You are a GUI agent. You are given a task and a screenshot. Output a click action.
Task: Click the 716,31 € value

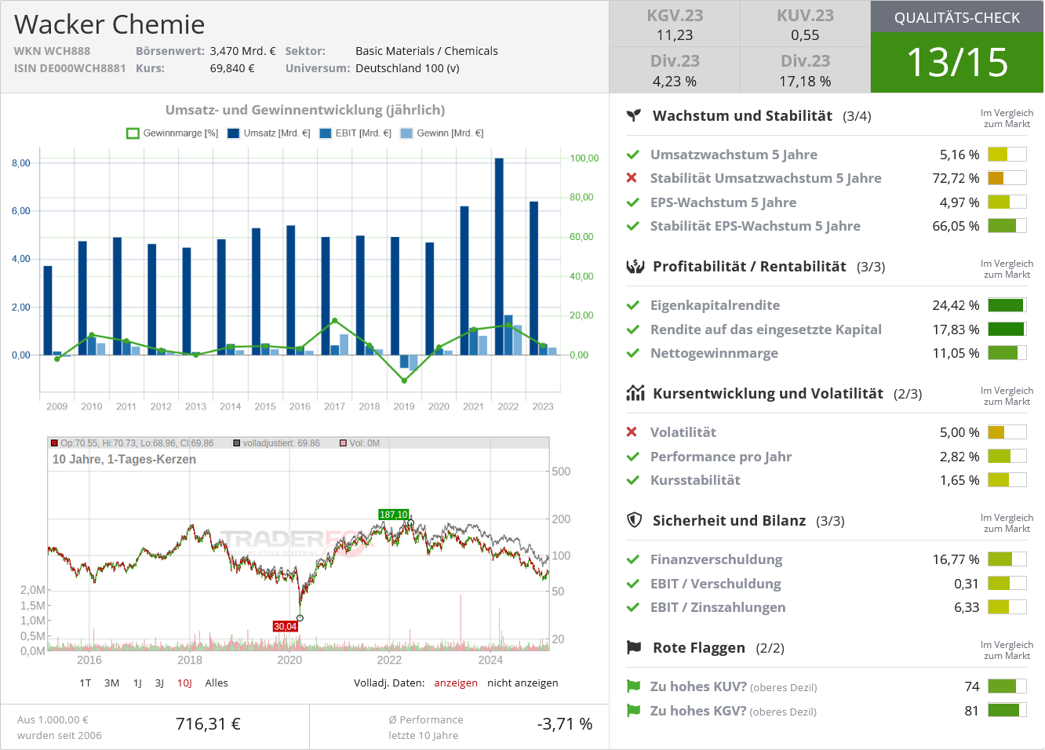[208, 724]
